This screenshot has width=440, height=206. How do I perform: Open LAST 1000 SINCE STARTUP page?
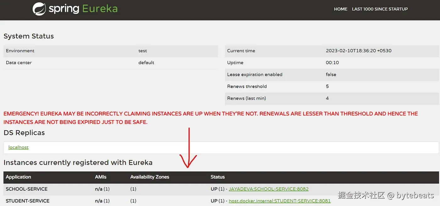coord(380,9)
